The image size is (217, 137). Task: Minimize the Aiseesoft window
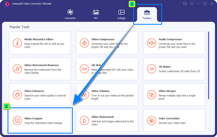pos(198,4)
